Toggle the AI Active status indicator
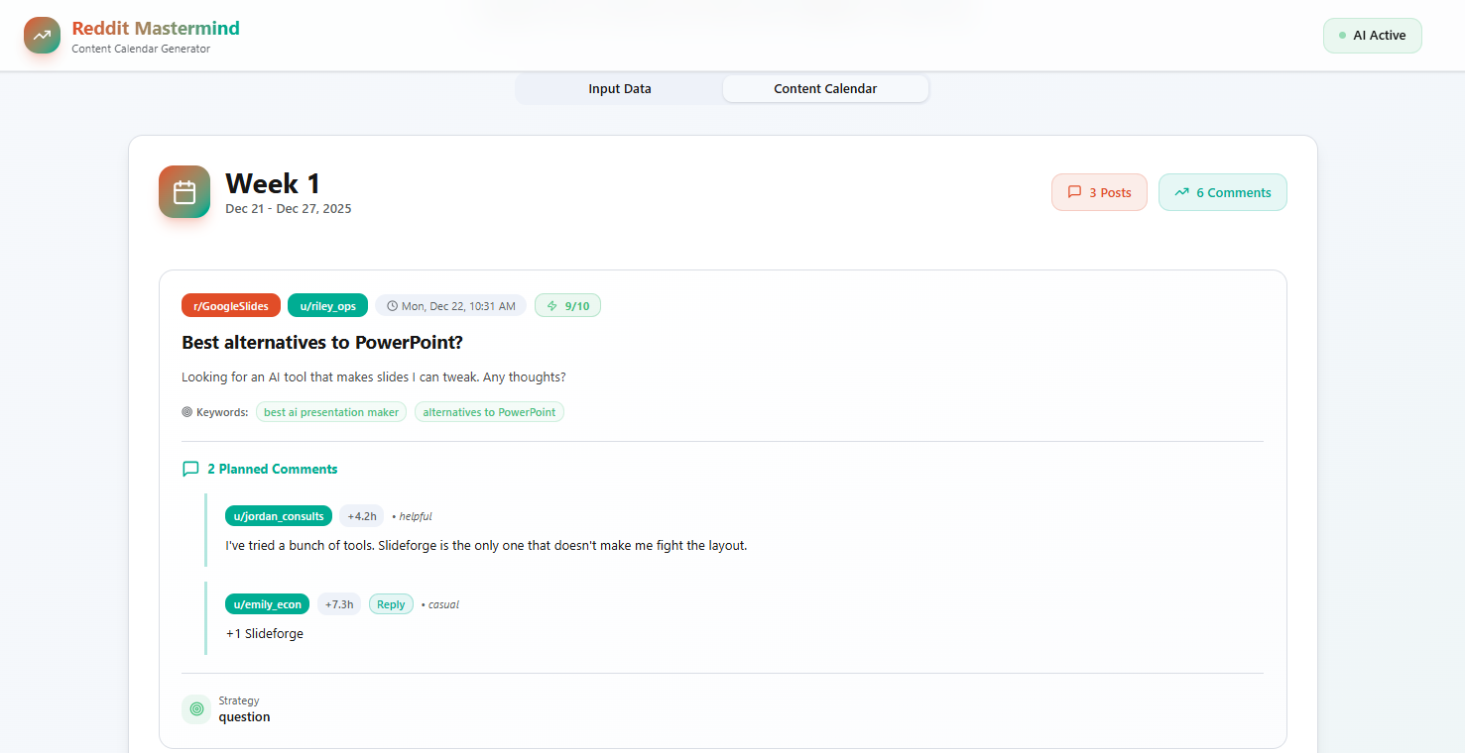This screenshot has width=1465, height=753. (1372, 35)
